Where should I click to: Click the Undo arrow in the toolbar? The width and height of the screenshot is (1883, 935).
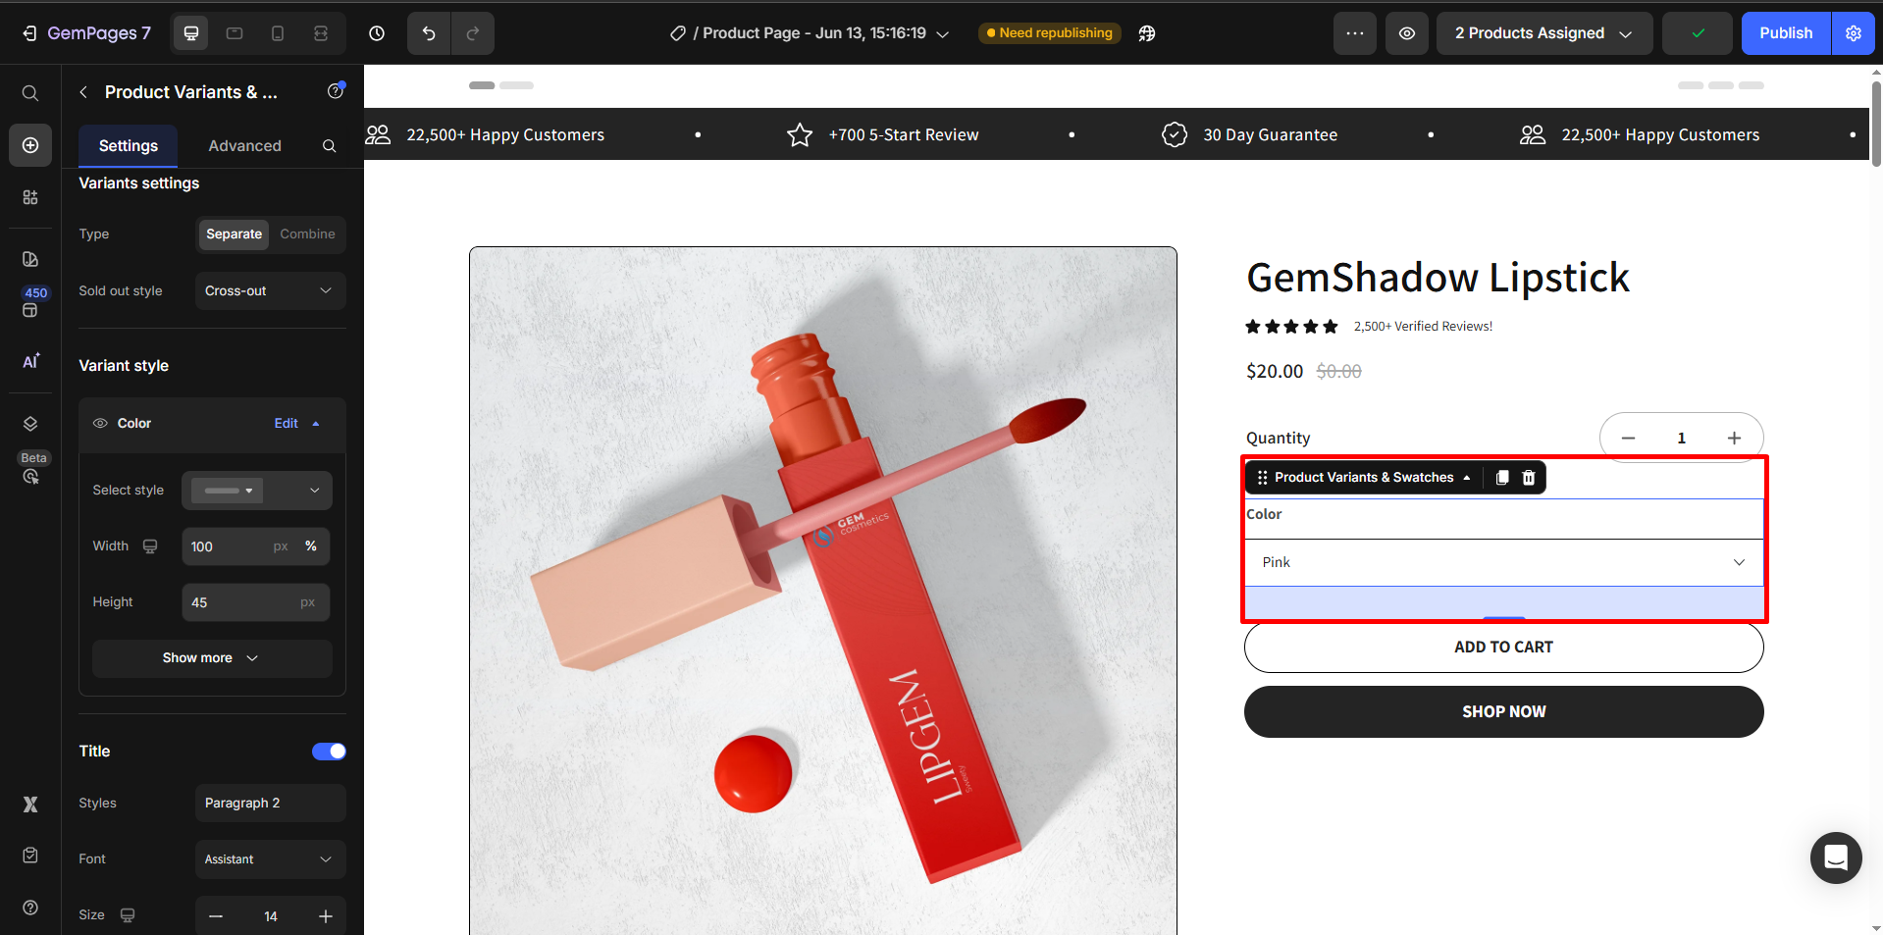(x=427, y=32)
